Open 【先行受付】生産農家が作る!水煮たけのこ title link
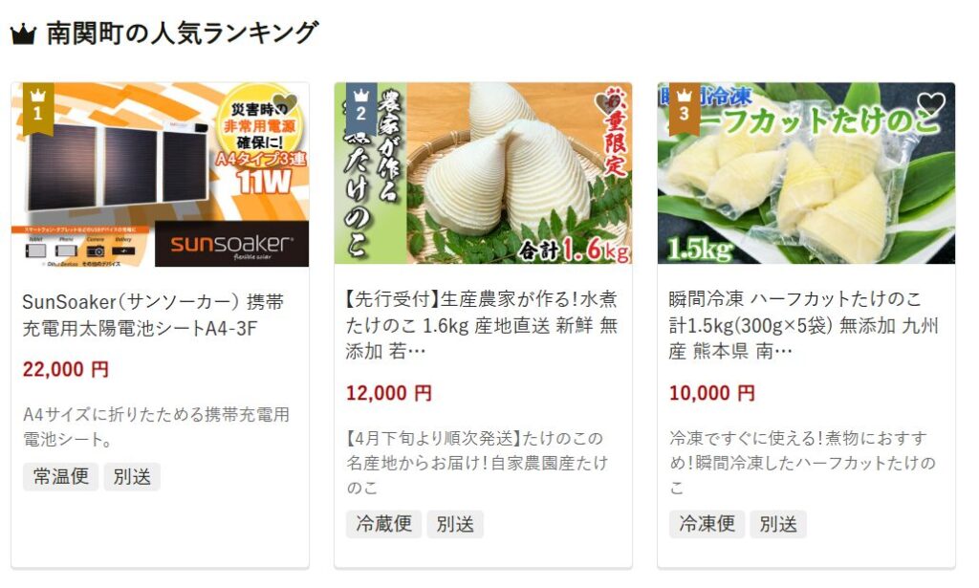Image resolution: width=979 pixels, height=588 pixels. point(482,324)
